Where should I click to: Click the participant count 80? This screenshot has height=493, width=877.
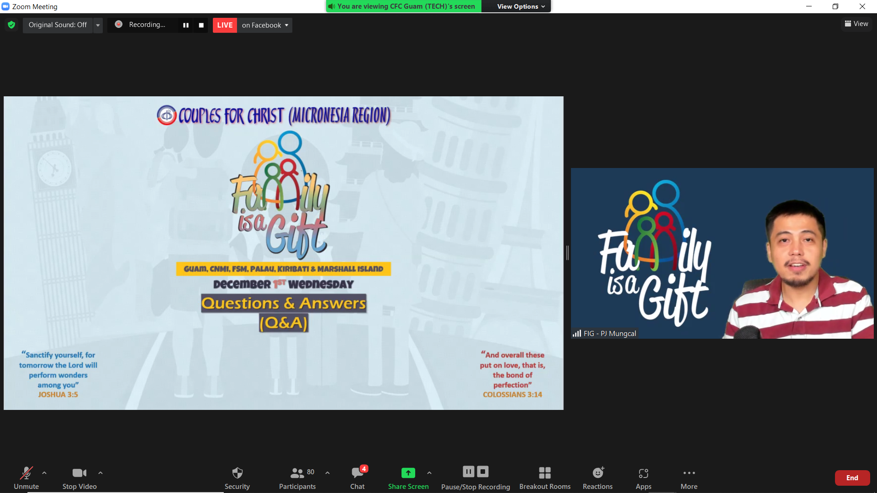click(311, 472)
